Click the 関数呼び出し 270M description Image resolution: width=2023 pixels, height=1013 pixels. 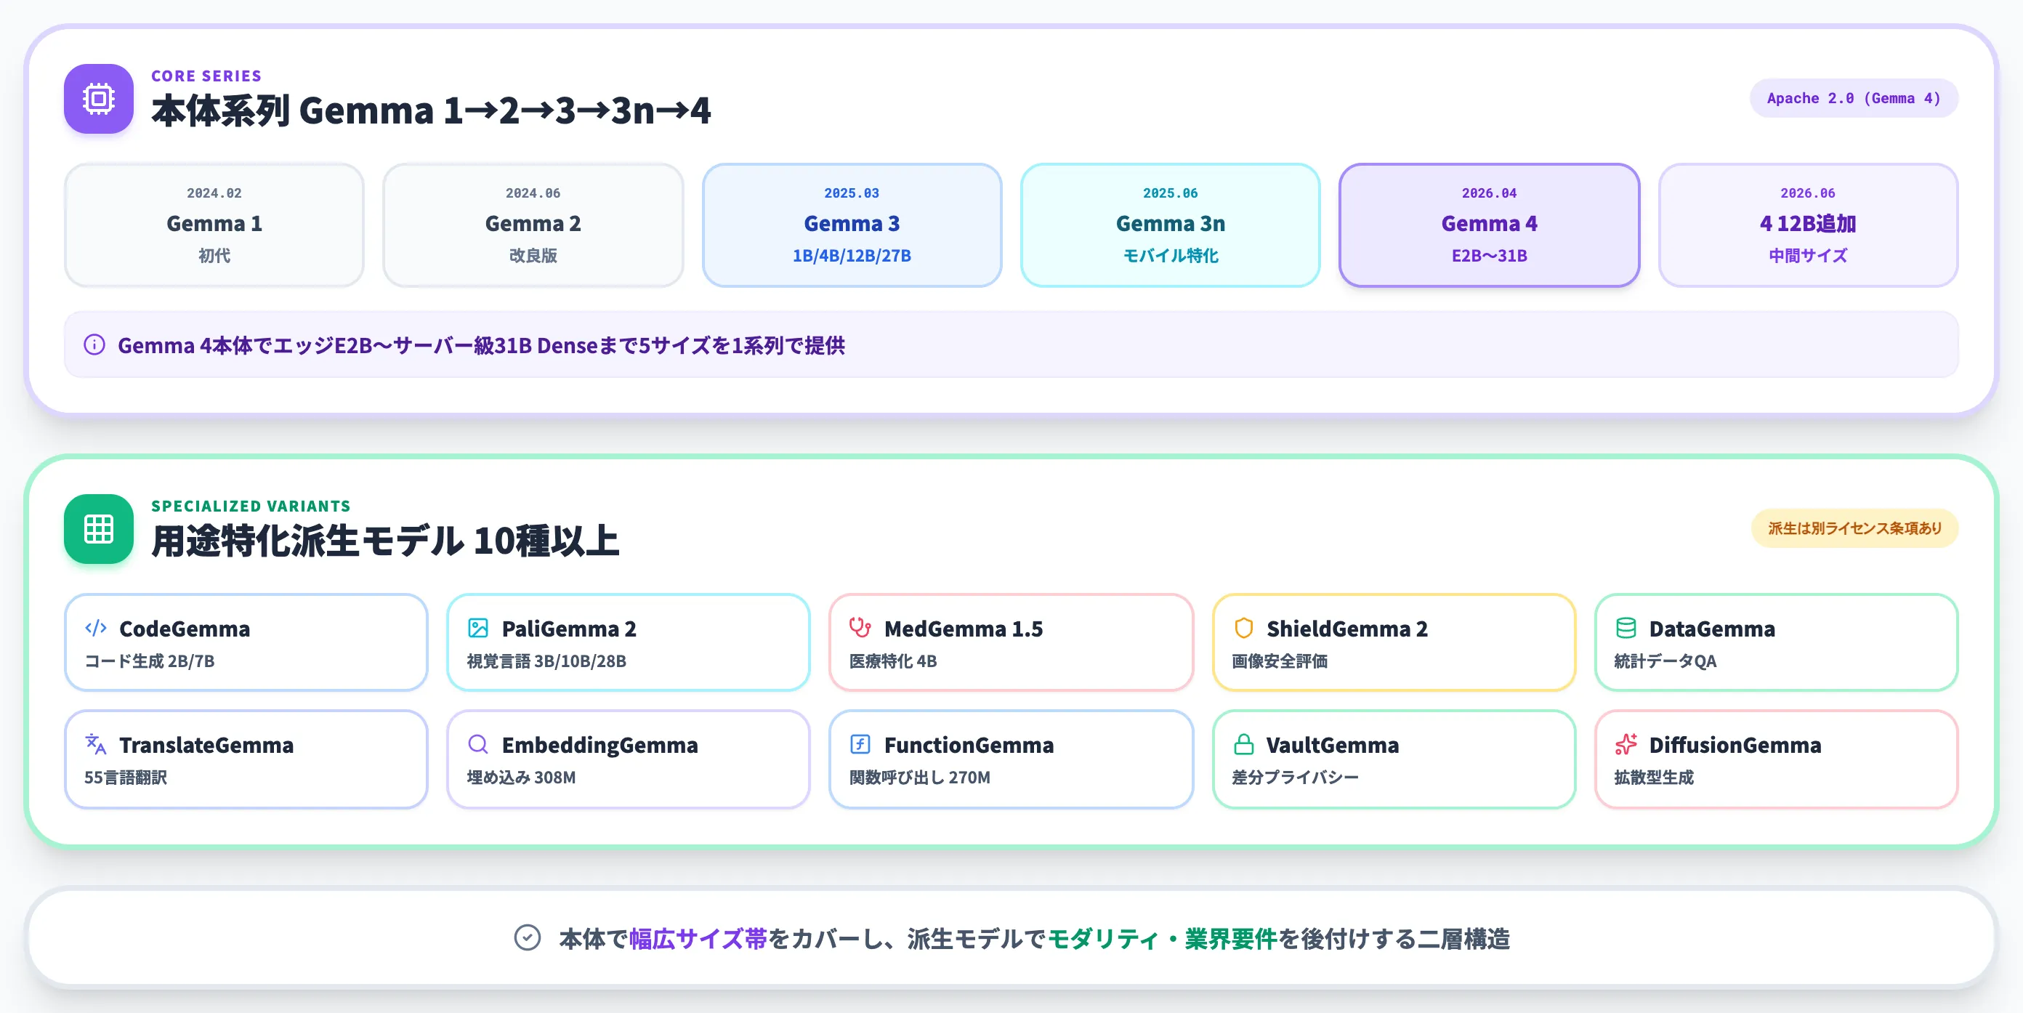(920, 778)
